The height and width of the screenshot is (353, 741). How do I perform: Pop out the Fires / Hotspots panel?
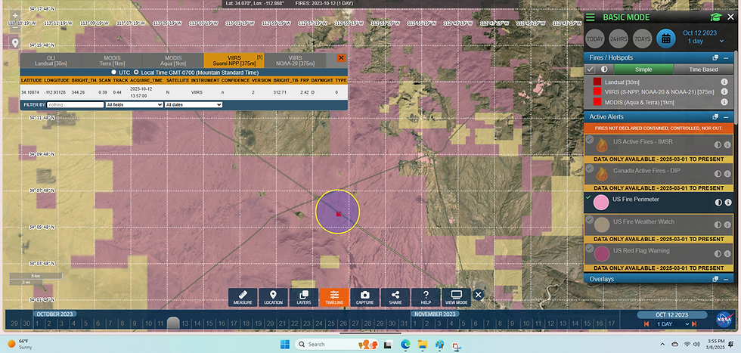[x=715, y=57]
